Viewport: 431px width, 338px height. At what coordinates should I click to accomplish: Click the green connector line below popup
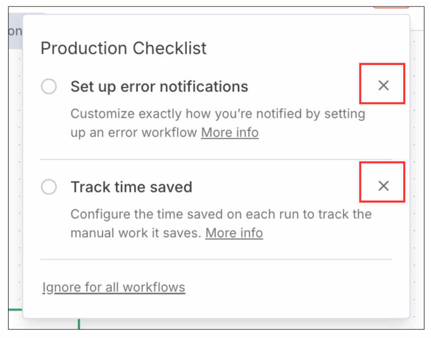79,324
